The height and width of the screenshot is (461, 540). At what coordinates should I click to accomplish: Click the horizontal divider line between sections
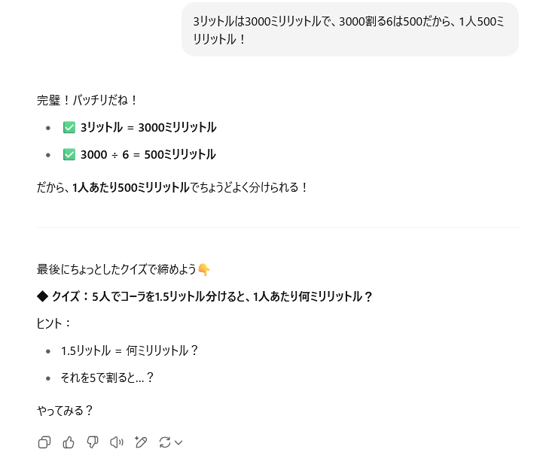[278, 228]
